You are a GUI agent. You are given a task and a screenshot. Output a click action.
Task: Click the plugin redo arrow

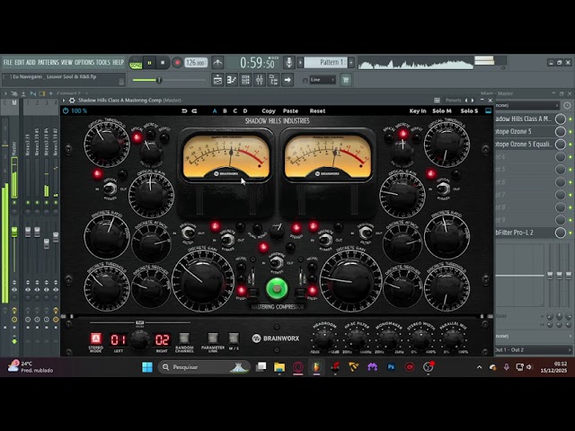[x=194, y=110]
